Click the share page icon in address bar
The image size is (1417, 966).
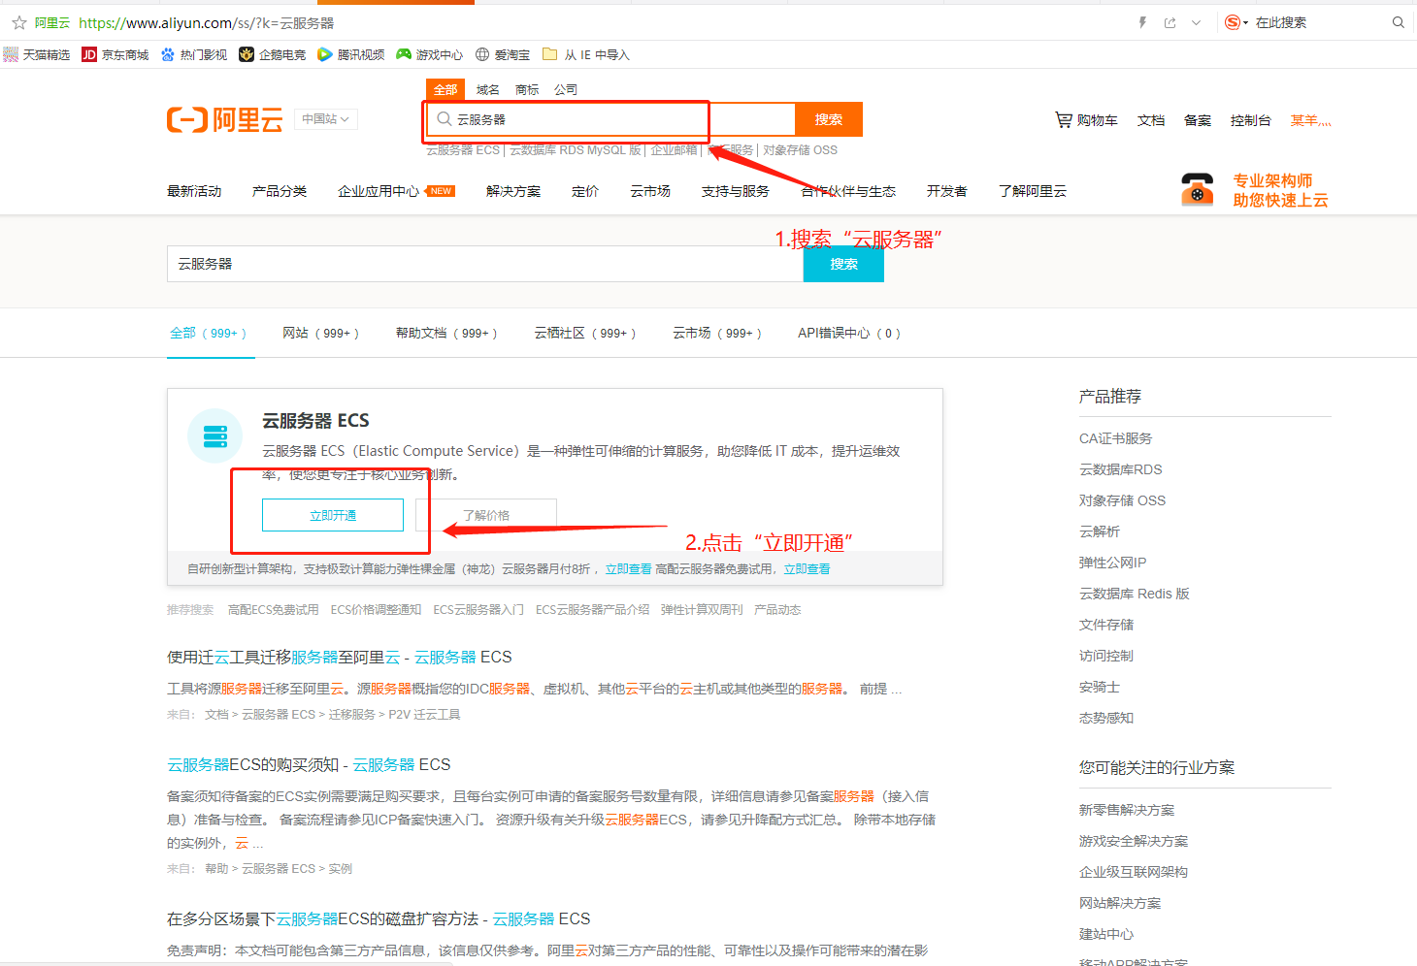tap(1170, 22)
